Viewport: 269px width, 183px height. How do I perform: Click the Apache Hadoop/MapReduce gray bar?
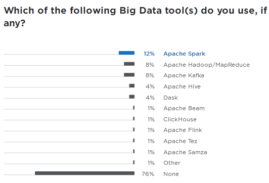pos(129,64)
